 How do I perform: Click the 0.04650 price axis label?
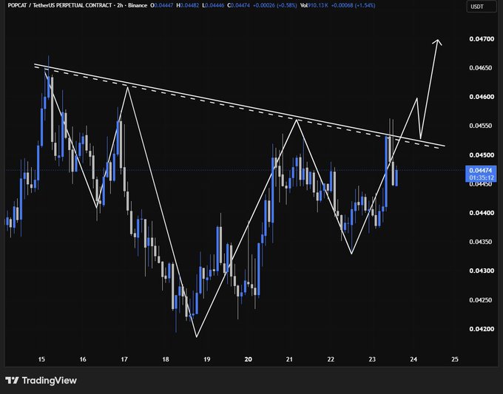[480, 68]
